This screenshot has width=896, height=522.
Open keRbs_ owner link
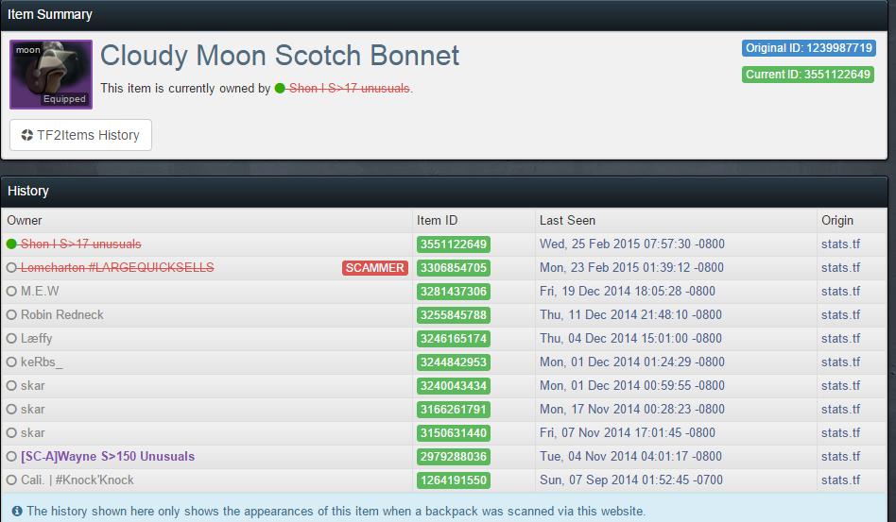42,362
